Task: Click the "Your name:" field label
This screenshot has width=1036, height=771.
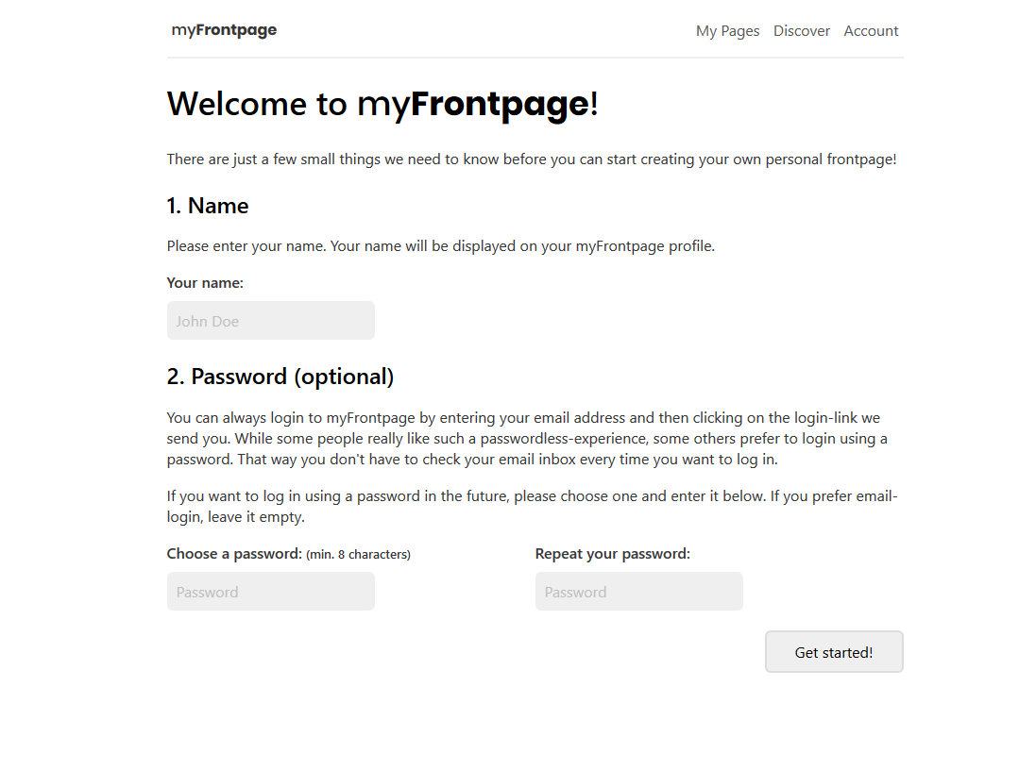Action: coord(205,283)
